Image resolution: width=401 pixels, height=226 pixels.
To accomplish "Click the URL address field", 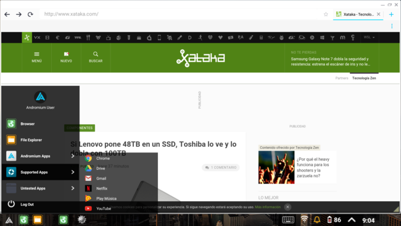I will (179, 14).
